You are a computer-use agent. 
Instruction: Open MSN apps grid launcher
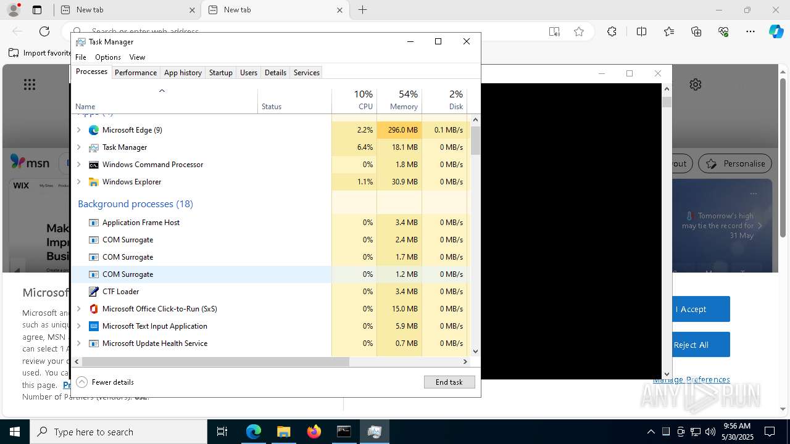pyautogui.click(x=30, y=84)
